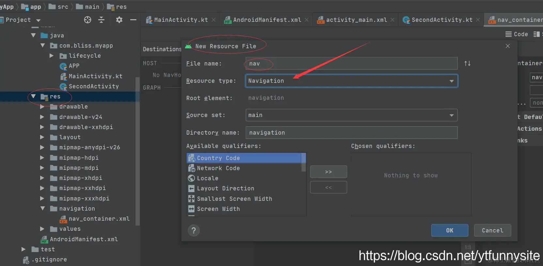Click the Directory name input field
Viewport: 543px width, 266px height.
351,133
